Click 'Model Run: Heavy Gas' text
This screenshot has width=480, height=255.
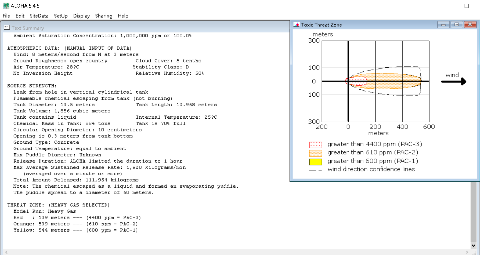(x=45, y=211)
